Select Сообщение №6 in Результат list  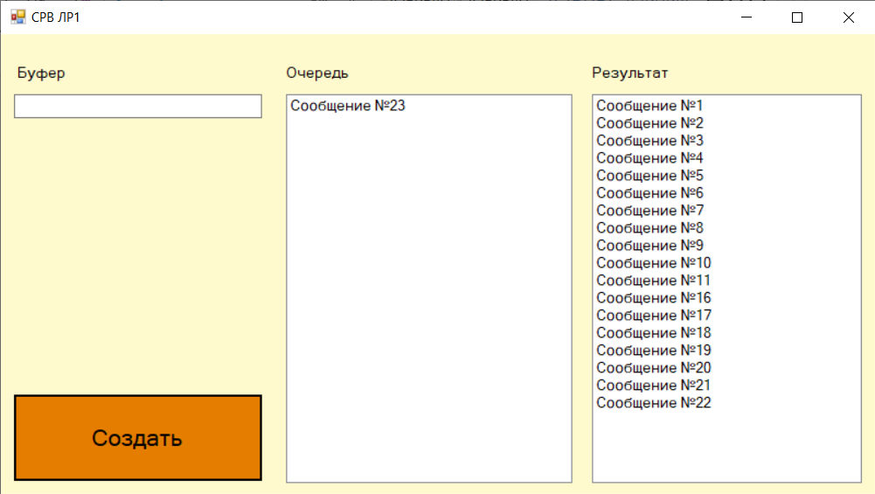[x=726, y=193]
